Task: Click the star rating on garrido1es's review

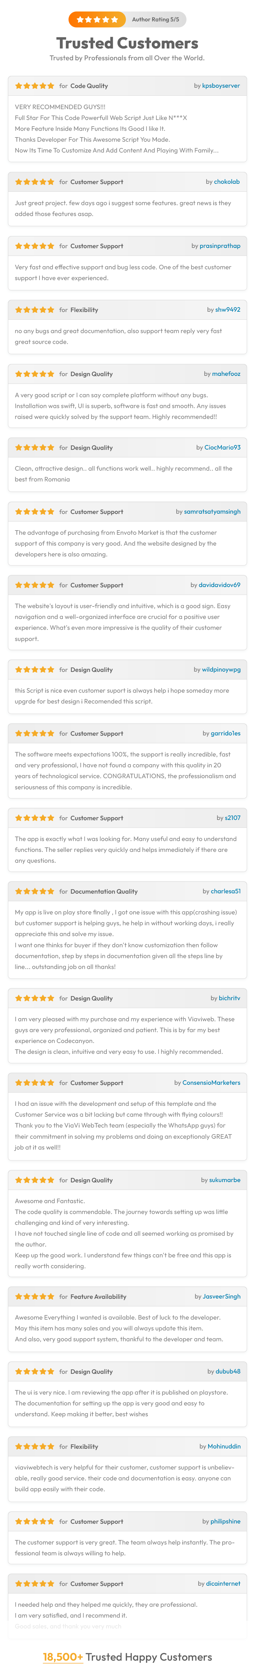Action: click(x=34, y=733)
